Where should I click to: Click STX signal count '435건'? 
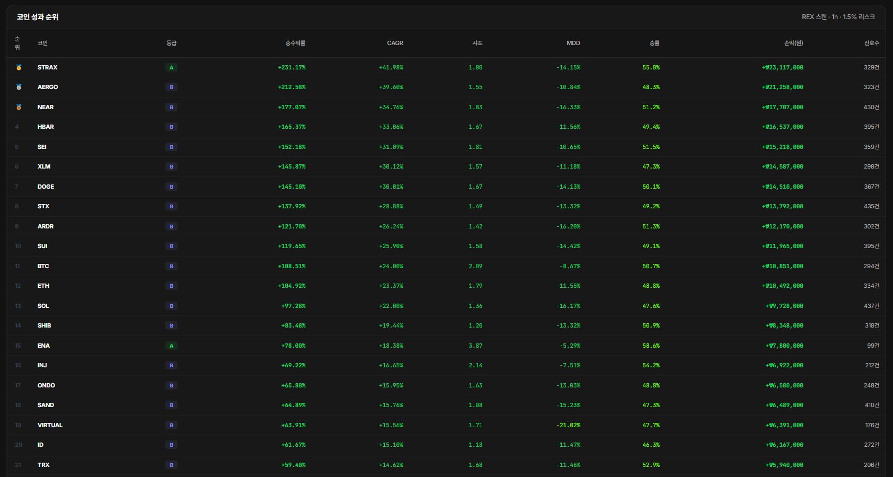(x=872, y=206)
